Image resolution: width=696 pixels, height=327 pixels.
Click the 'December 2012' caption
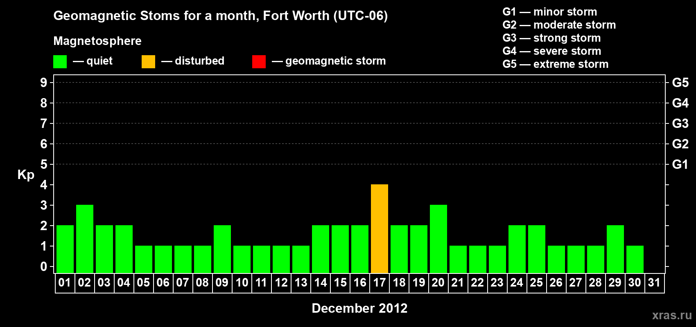coord(359,308)
